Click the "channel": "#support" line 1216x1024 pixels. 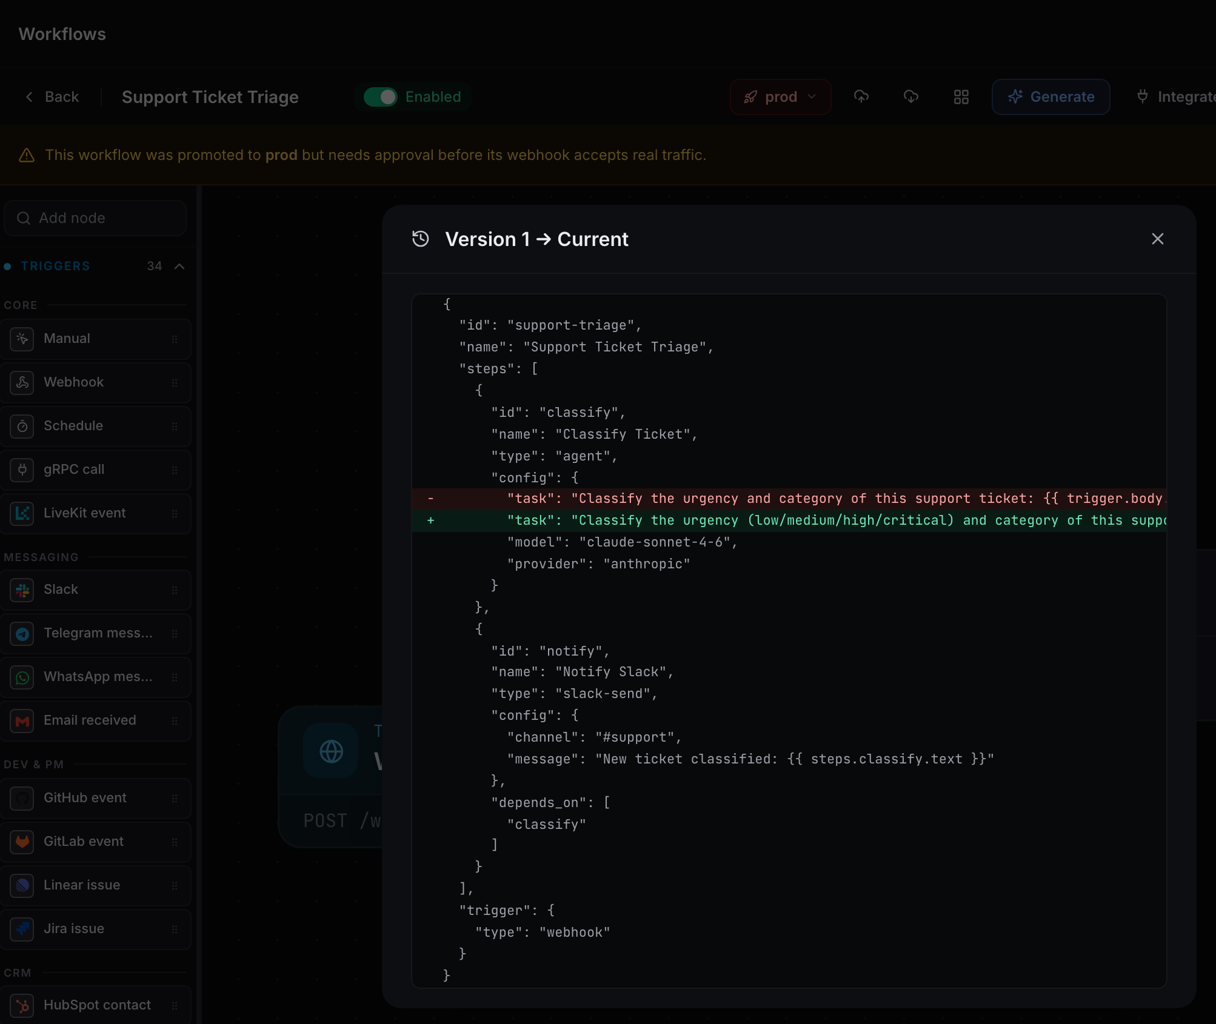point(594,737)
